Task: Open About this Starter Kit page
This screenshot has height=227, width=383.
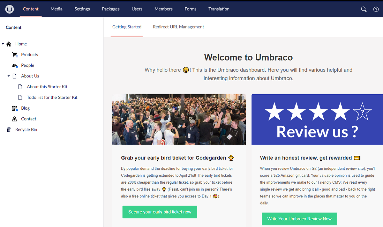Action: [x=47, y=87]
